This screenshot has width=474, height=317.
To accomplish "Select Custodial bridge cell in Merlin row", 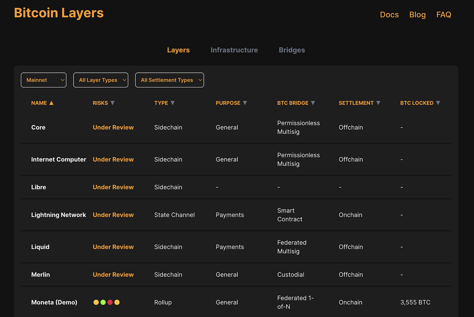I will (291, 274).
